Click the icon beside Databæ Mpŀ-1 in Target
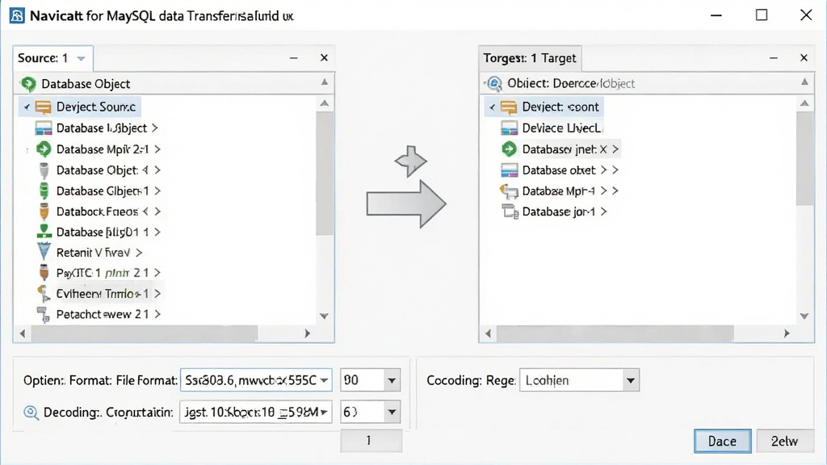 [509, 191]
